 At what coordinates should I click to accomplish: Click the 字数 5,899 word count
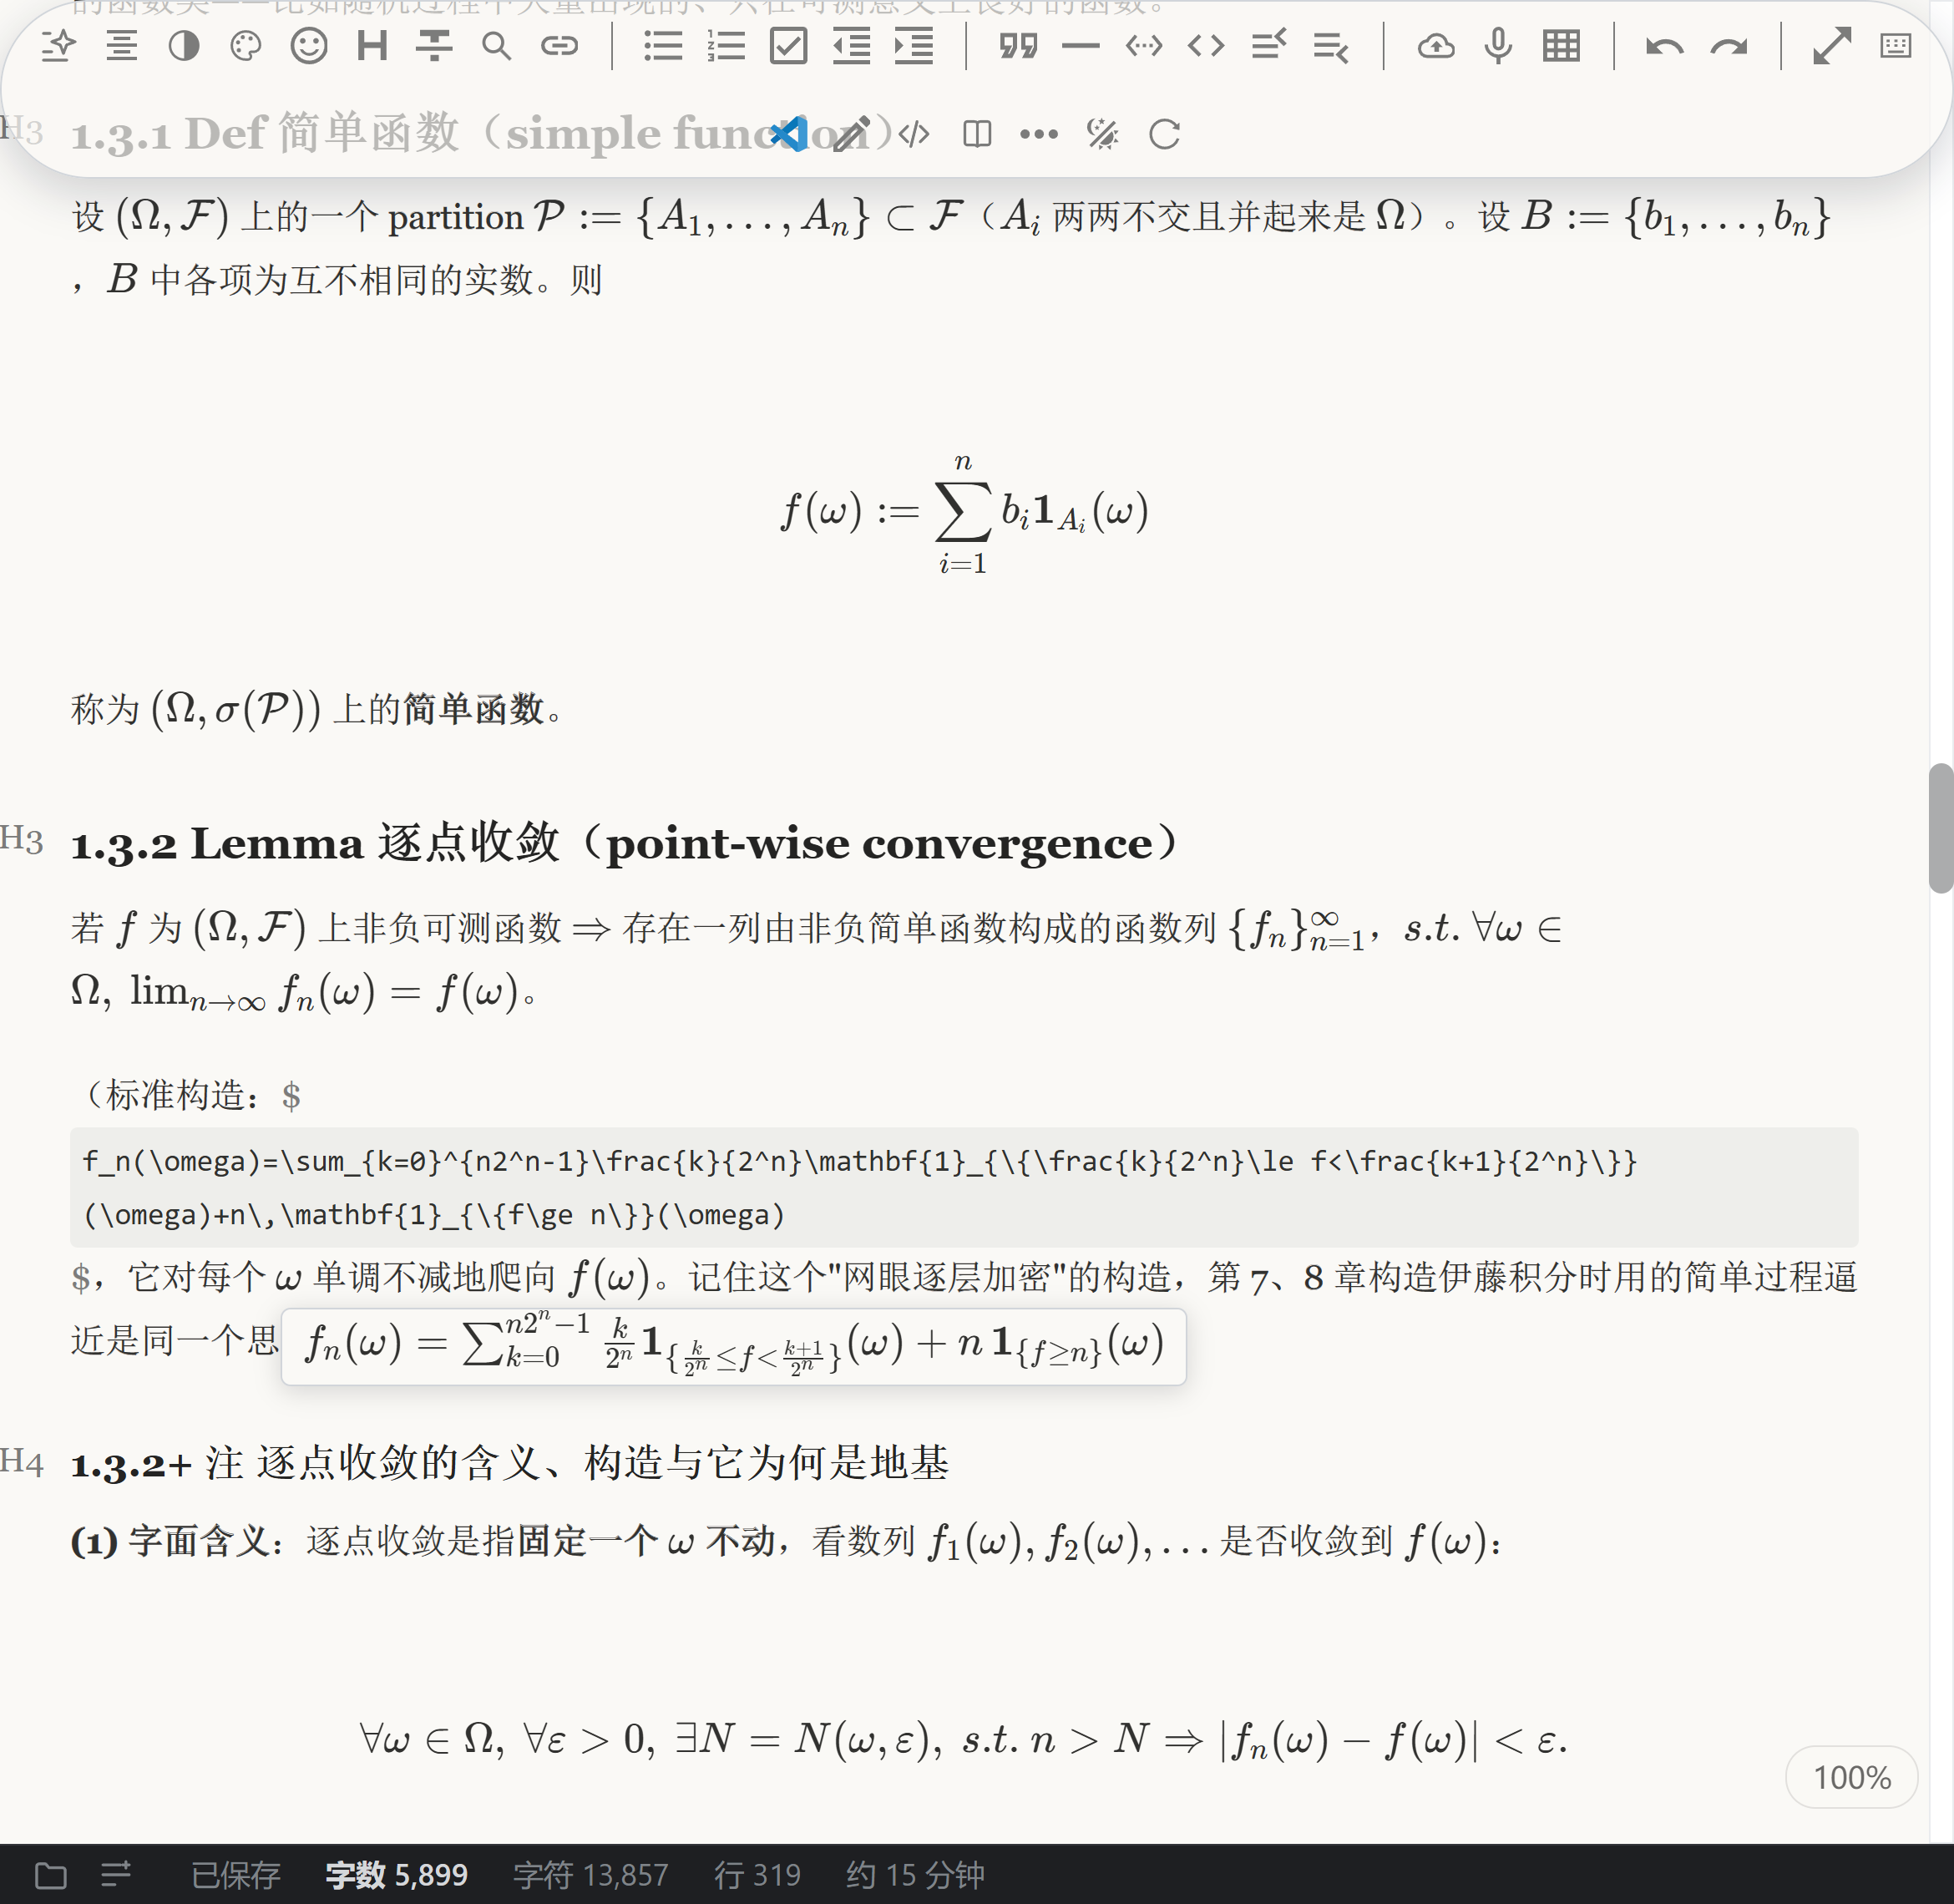tap(397, 1875)
